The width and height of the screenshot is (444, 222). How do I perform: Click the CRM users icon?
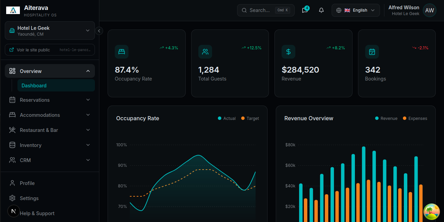pyautogui.click(x=12, y=160)
